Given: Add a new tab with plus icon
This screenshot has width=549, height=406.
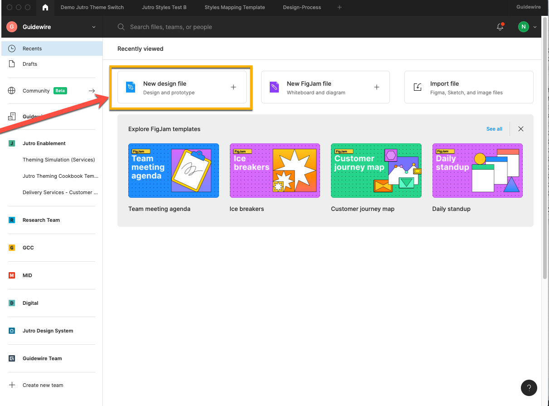Looking at the screenshot, I should pyautogui.click(x=340, y=7).
